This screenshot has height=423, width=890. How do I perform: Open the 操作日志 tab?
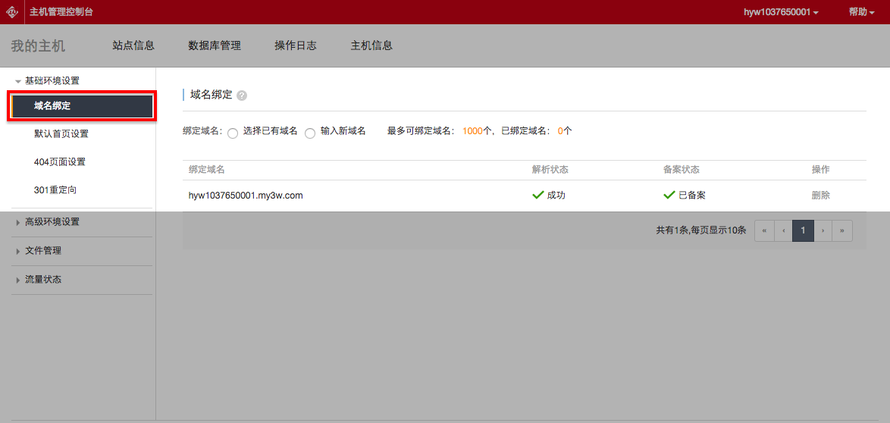[x=296, y=45]
